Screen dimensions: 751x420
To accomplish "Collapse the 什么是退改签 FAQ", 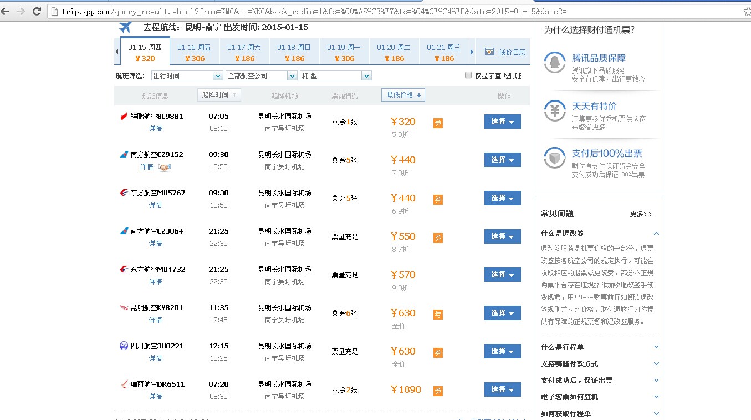I will point(656,234).
